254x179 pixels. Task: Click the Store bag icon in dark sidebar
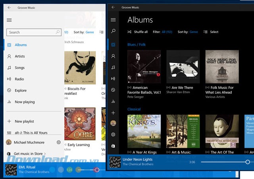(x=113, y=146)
